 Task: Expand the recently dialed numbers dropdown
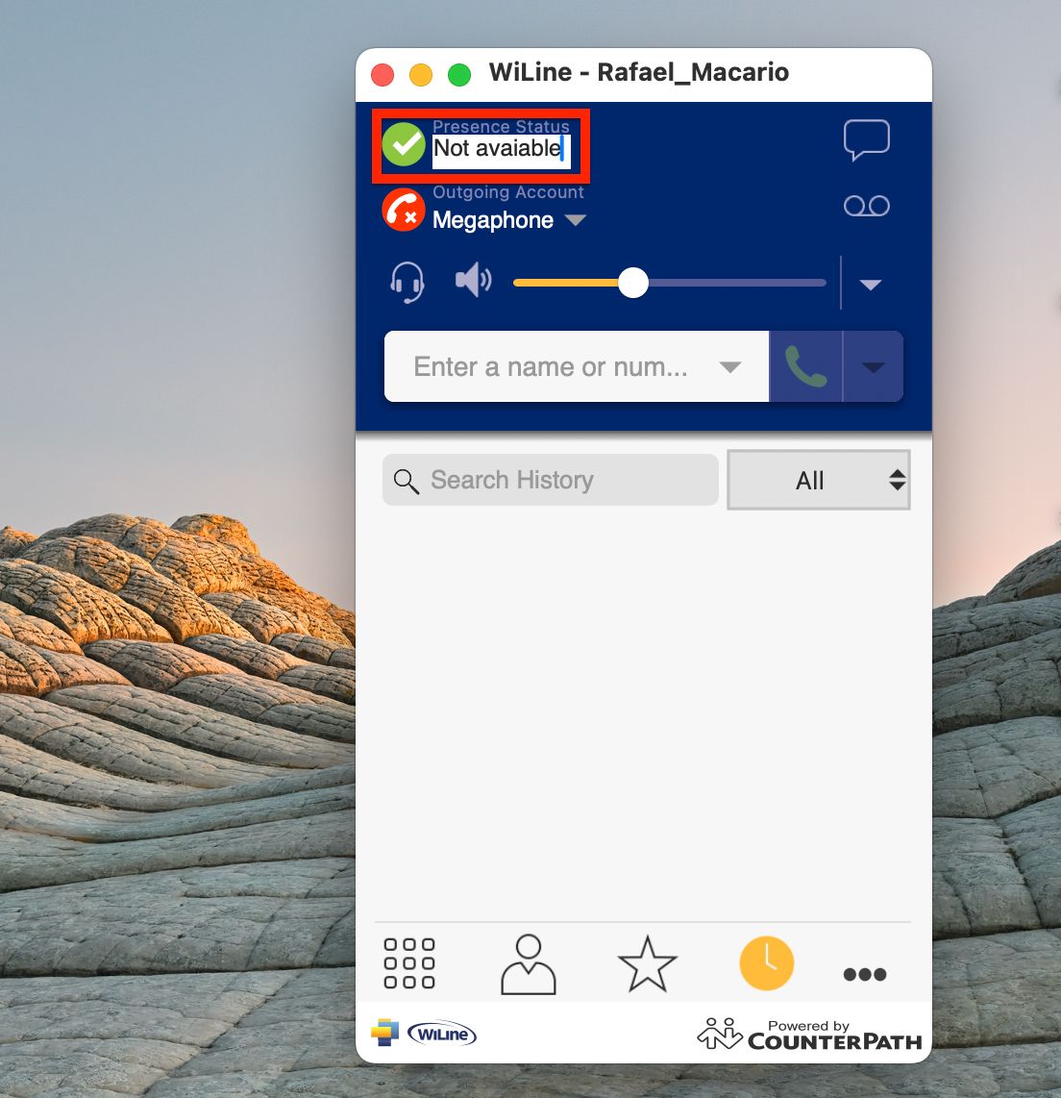(x=730, y=366)
